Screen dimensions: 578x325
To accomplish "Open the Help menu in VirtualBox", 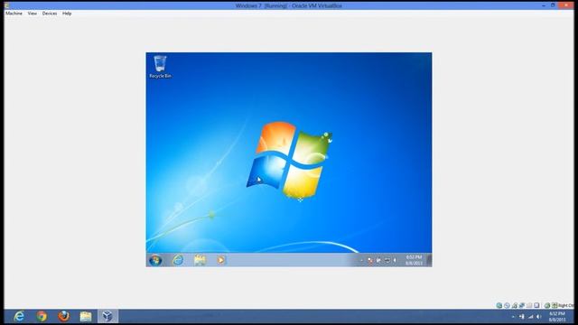I will (67, 14).
